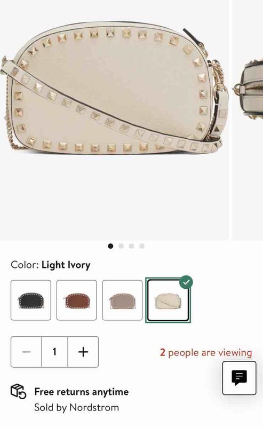Select the Light Ivory bag swatch
263x427 pixels.
pos(168,300)
